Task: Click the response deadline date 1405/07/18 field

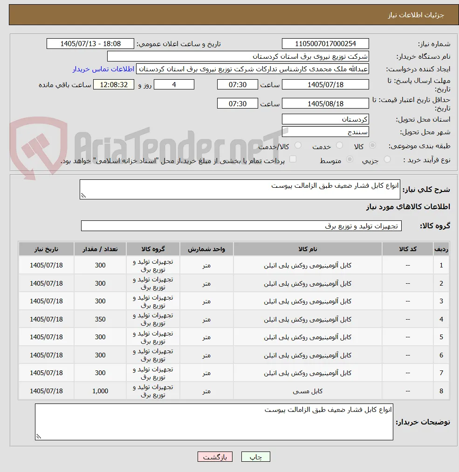Action: click(x=325, y=85)
